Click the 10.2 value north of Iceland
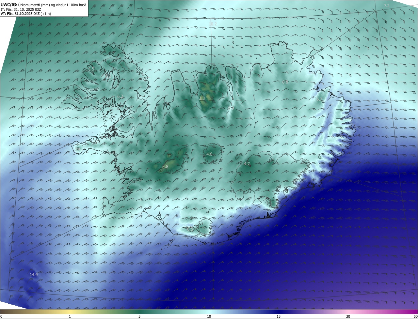Screen dimensions: 418x319 click(x=213, y=24)
